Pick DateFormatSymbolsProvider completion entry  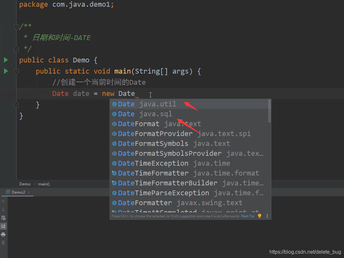[189, 153]
